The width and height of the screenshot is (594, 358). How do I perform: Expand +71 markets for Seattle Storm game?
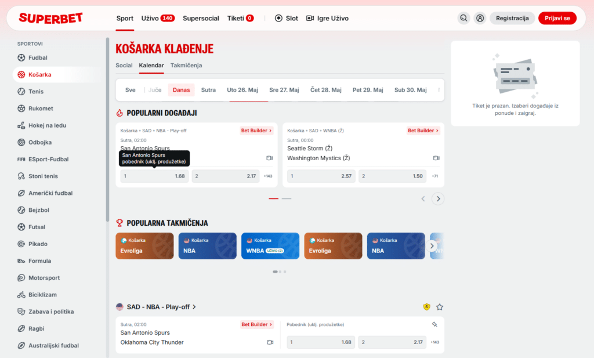(x=435, y=176)
